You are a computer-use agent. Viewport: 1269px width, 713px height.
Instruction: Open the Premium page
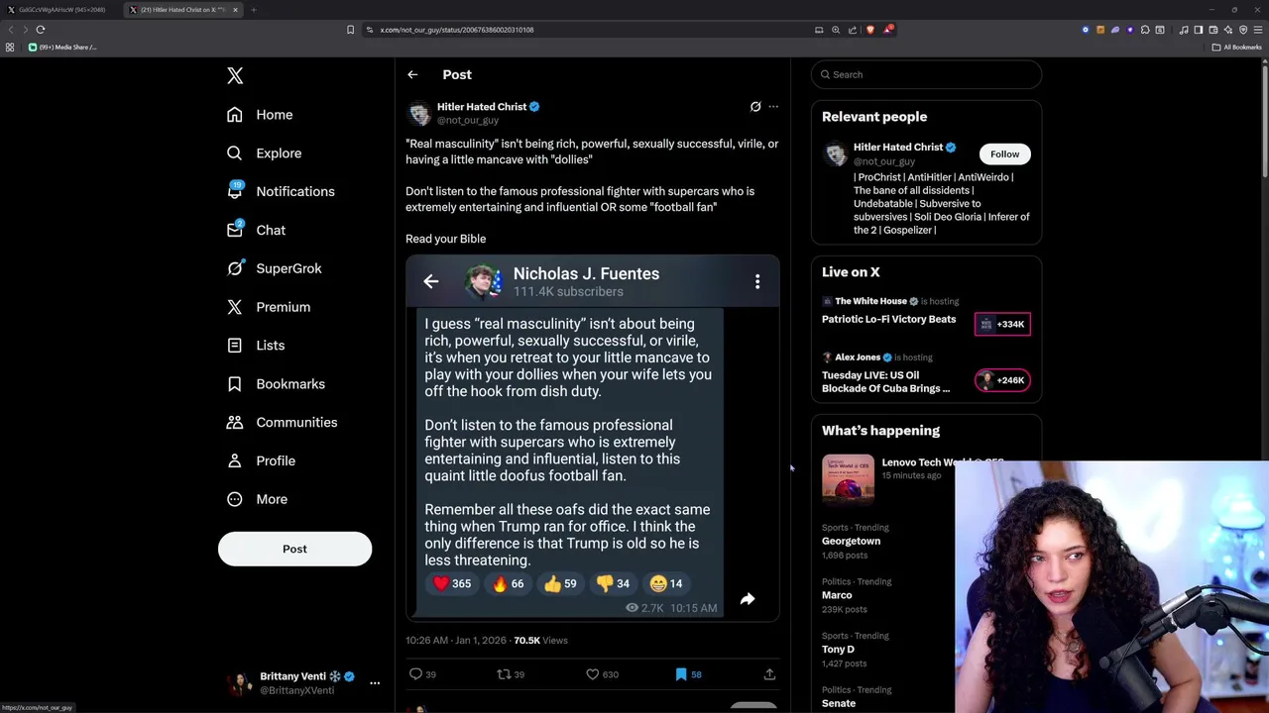[x=269, y=307]
